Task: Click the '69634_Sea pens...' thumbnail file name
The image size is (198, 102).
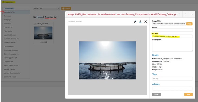Action: click(43, 24)
